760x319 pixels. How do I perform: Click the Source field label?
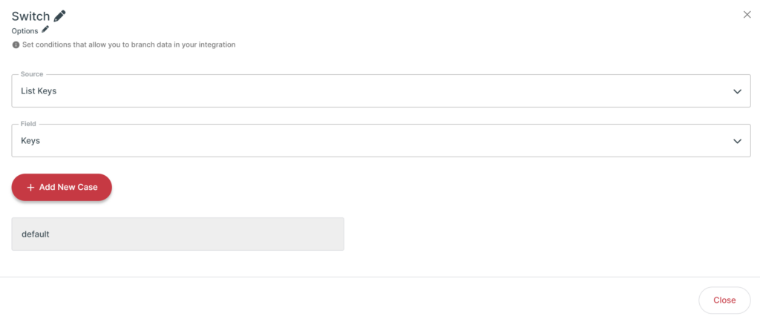tap(31, 74)
